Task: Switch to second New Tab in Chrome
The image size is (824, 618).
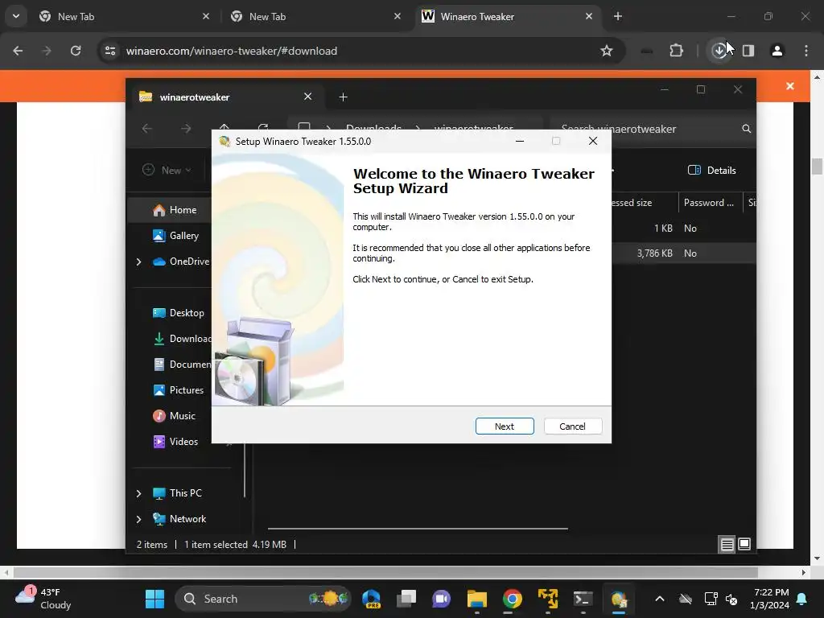Action: (316, 16)
